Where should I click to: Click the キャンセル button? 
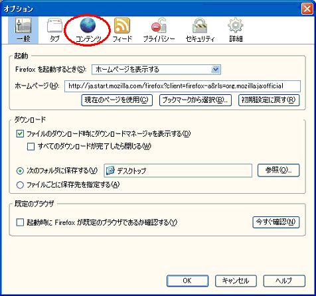click(x=236, y=281)
